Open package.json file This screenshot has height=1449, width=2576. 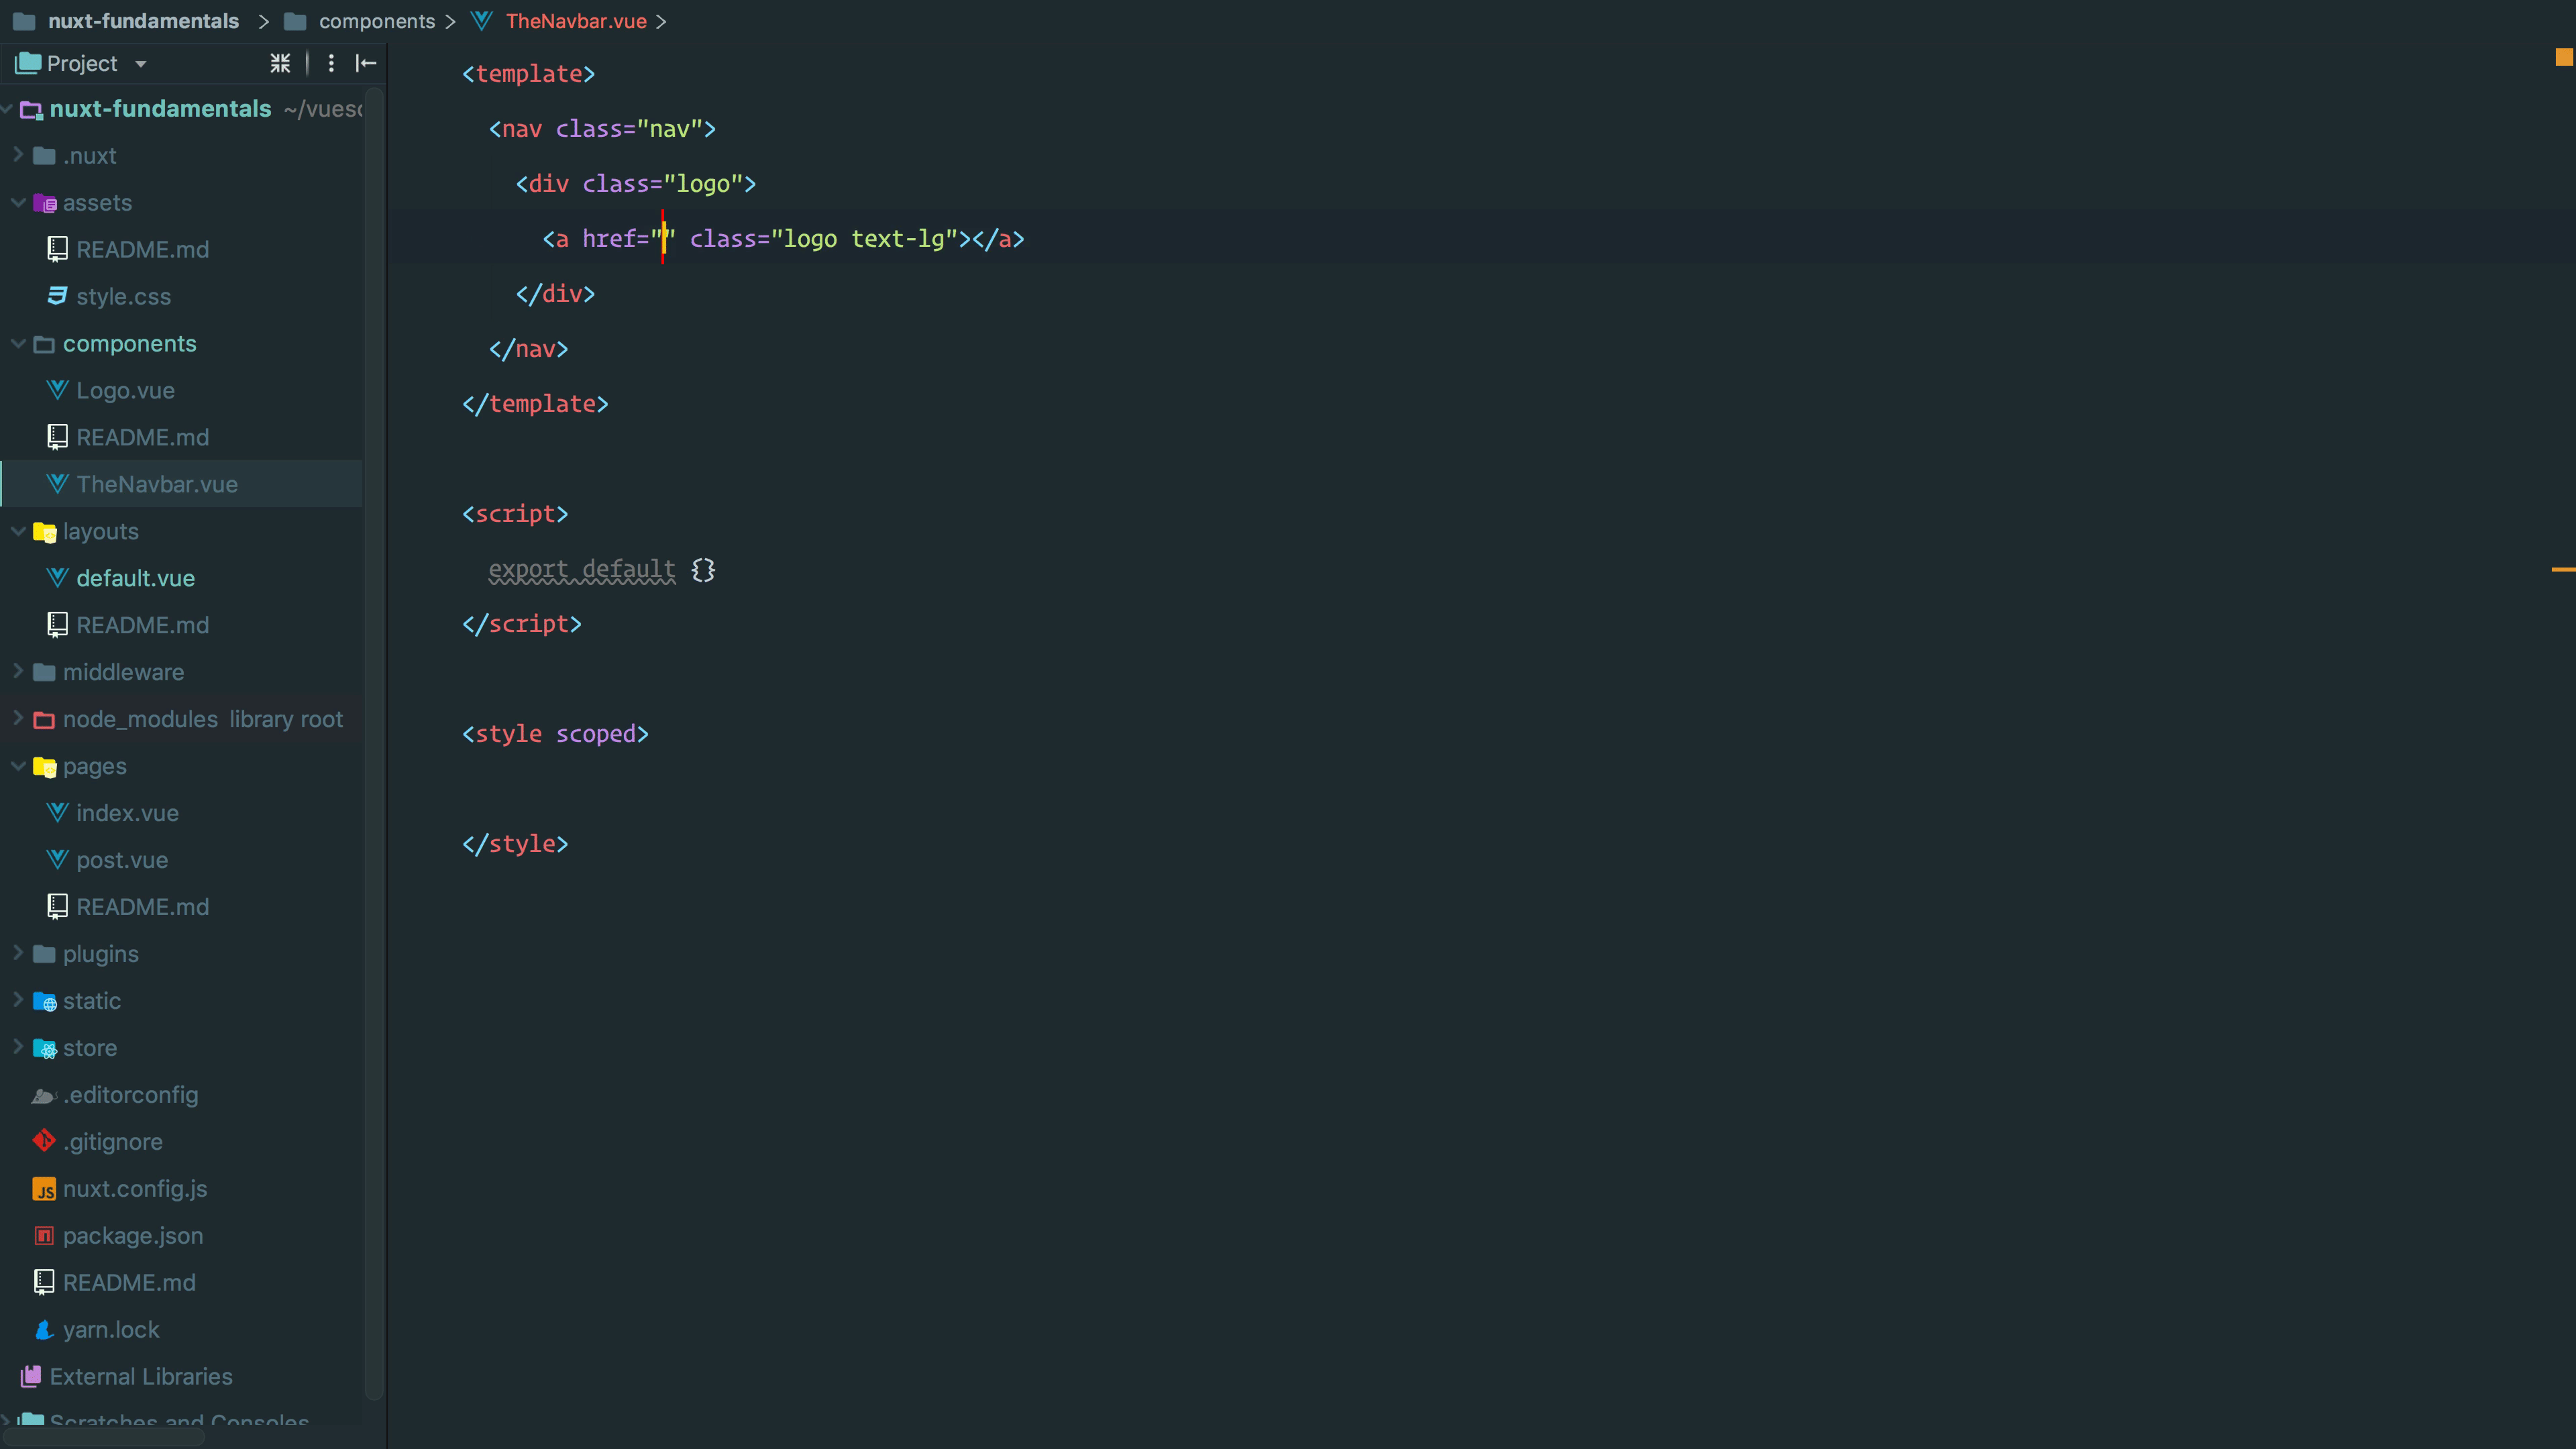tap(133, 1236)
